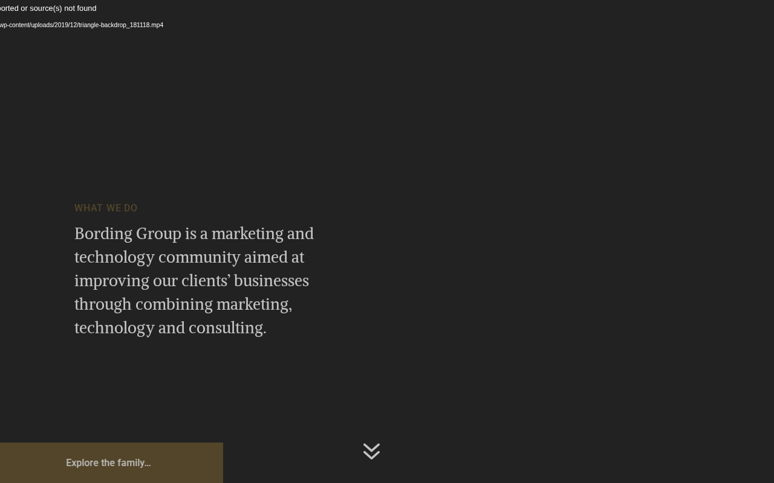Click the word "combining" in the paragraph
Screen dimensions: 774x483
(x=174, y=304)
